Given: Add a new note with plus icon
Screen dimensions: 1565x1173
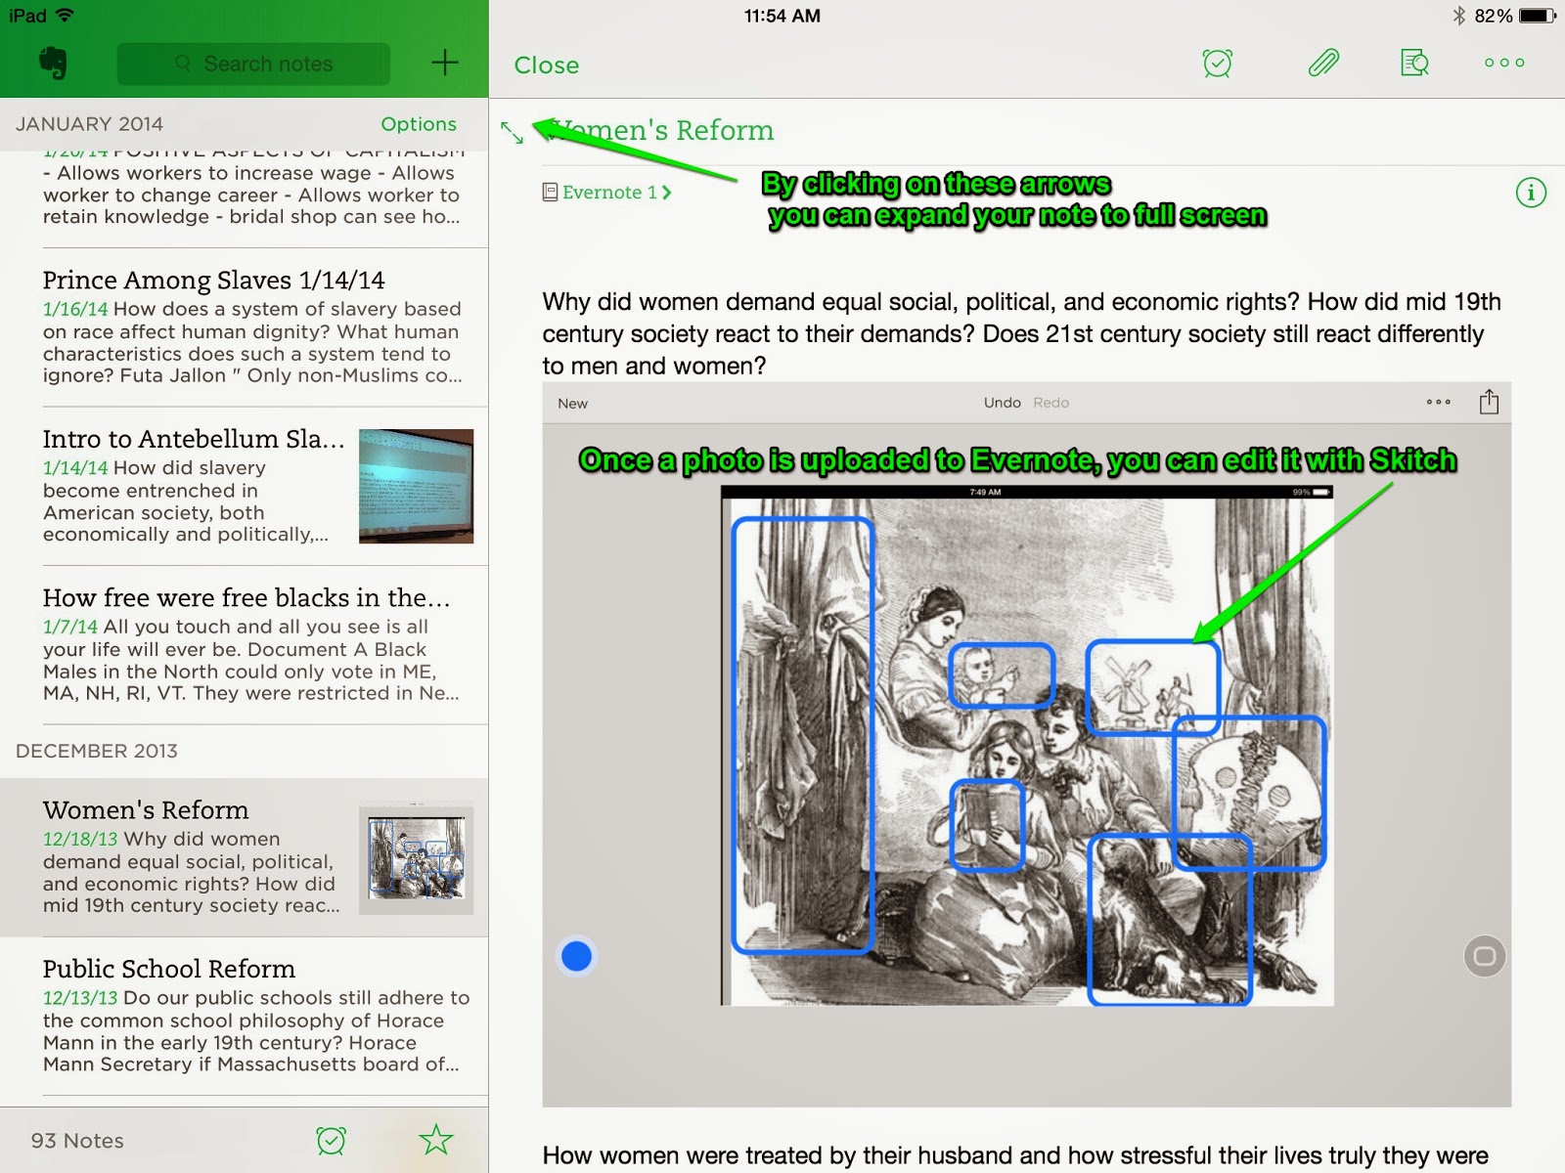Looking at the screenshot, I should 445,63.
